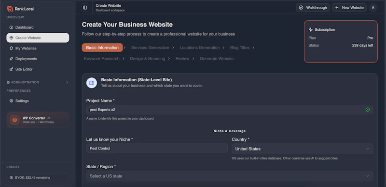
Task: Click the New Website button
Action: click(349, 8)
